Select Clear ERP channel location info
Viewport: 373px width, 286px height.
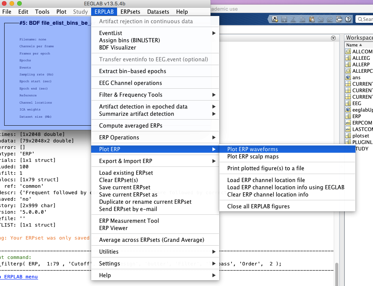pos(287,195)
